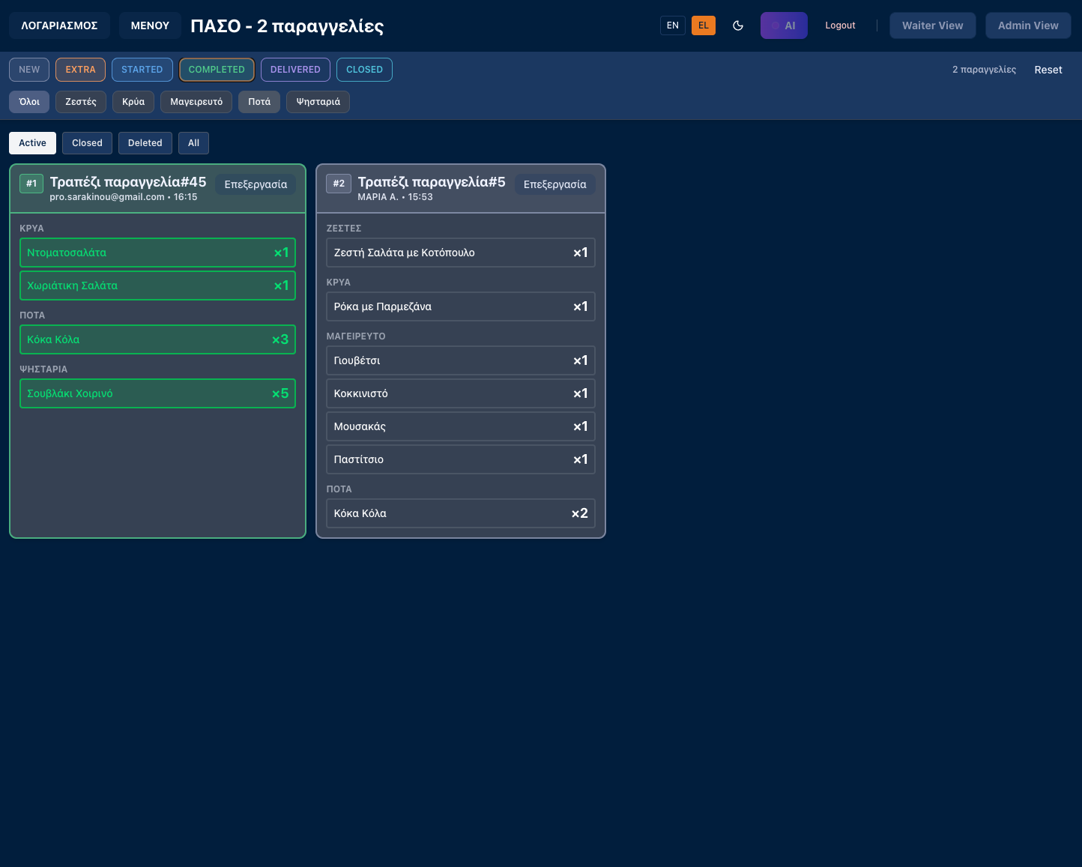Switch to the Deleted orders tab

tap(145, 143)
